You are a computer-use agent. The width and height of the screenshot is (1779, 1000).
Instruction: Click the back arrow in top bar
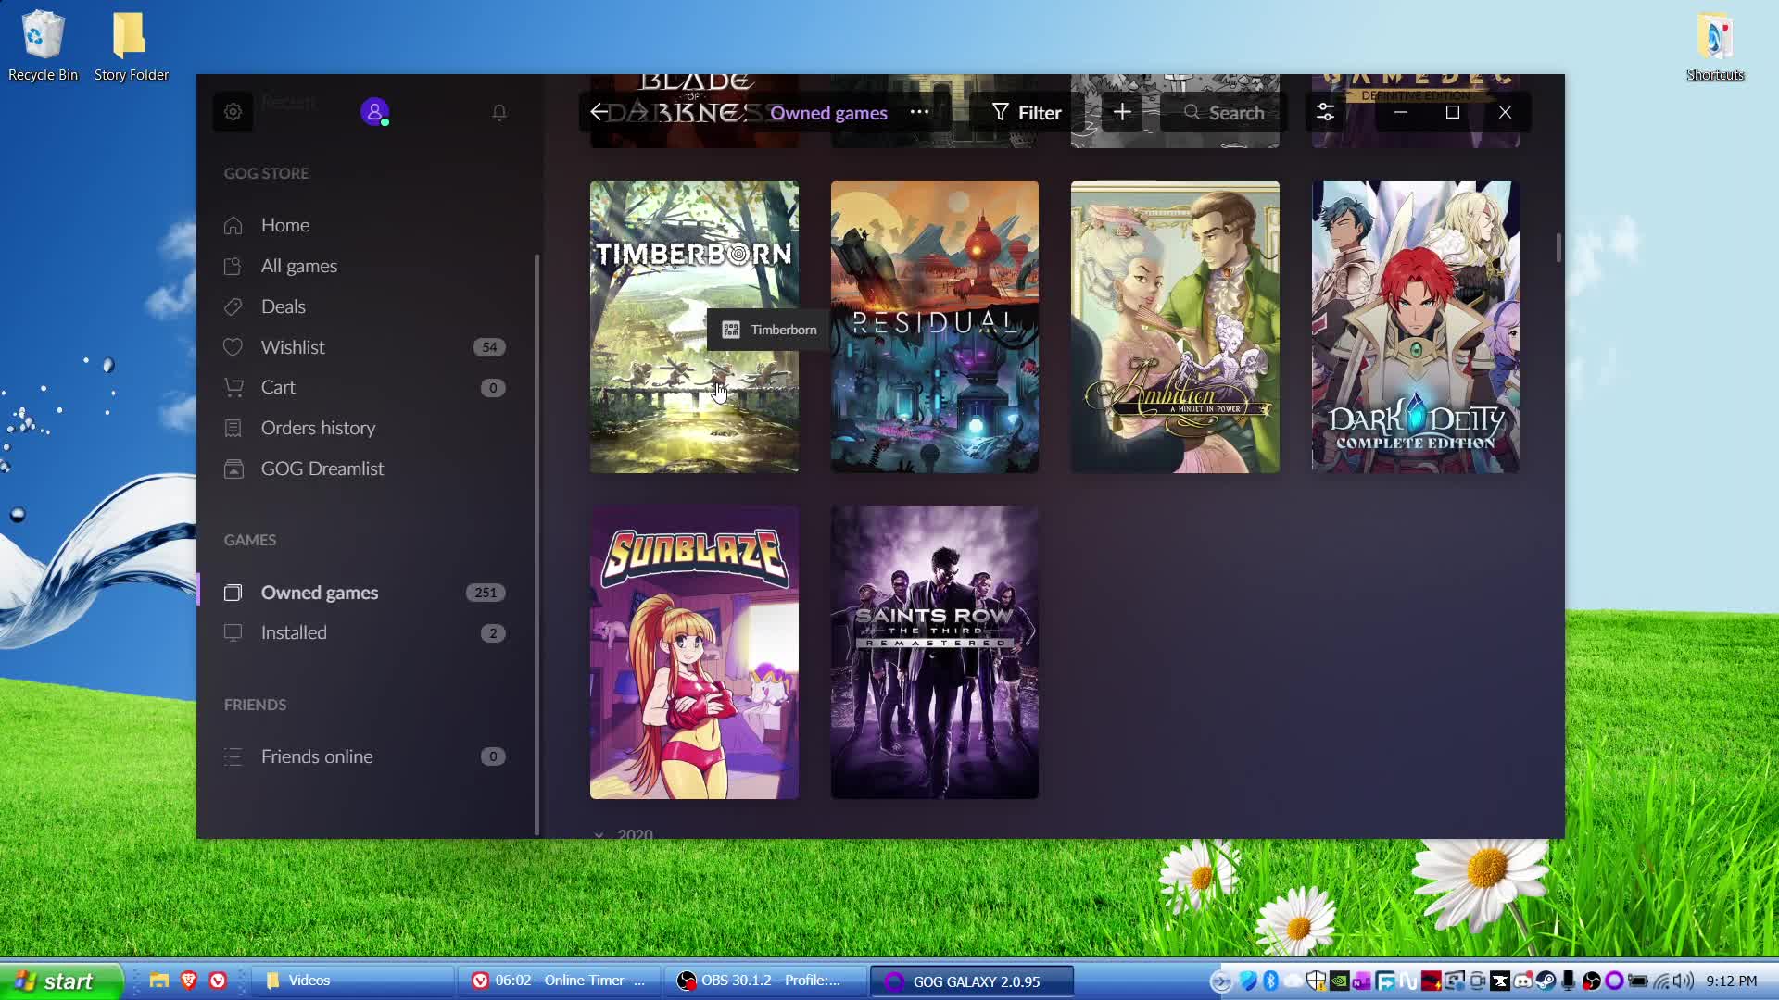click(599, 112)
